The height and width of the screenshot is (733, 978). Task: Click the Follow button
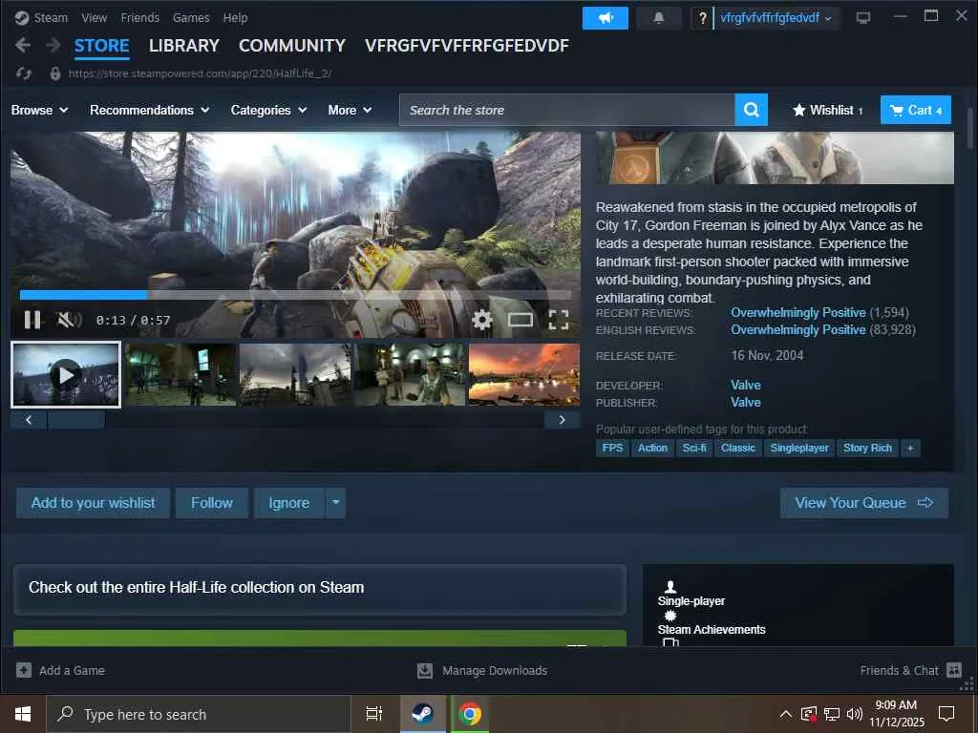pos(211,502)
